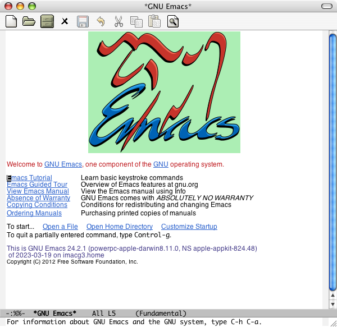Click the 'ABSOLUTELY NO WARRANTY' italic text
This screenshot has width=337, height=327.
tap(204, 197)
